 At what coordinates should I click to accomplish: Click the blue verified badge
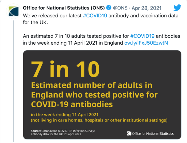click(109, 8)
